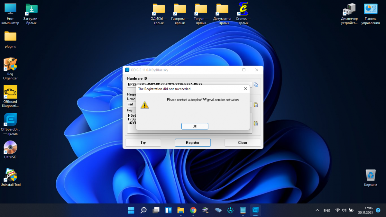Screen dimensions: 386x217
Task: Expand the hidden system tray icons chevron
Action: point(317,210)
